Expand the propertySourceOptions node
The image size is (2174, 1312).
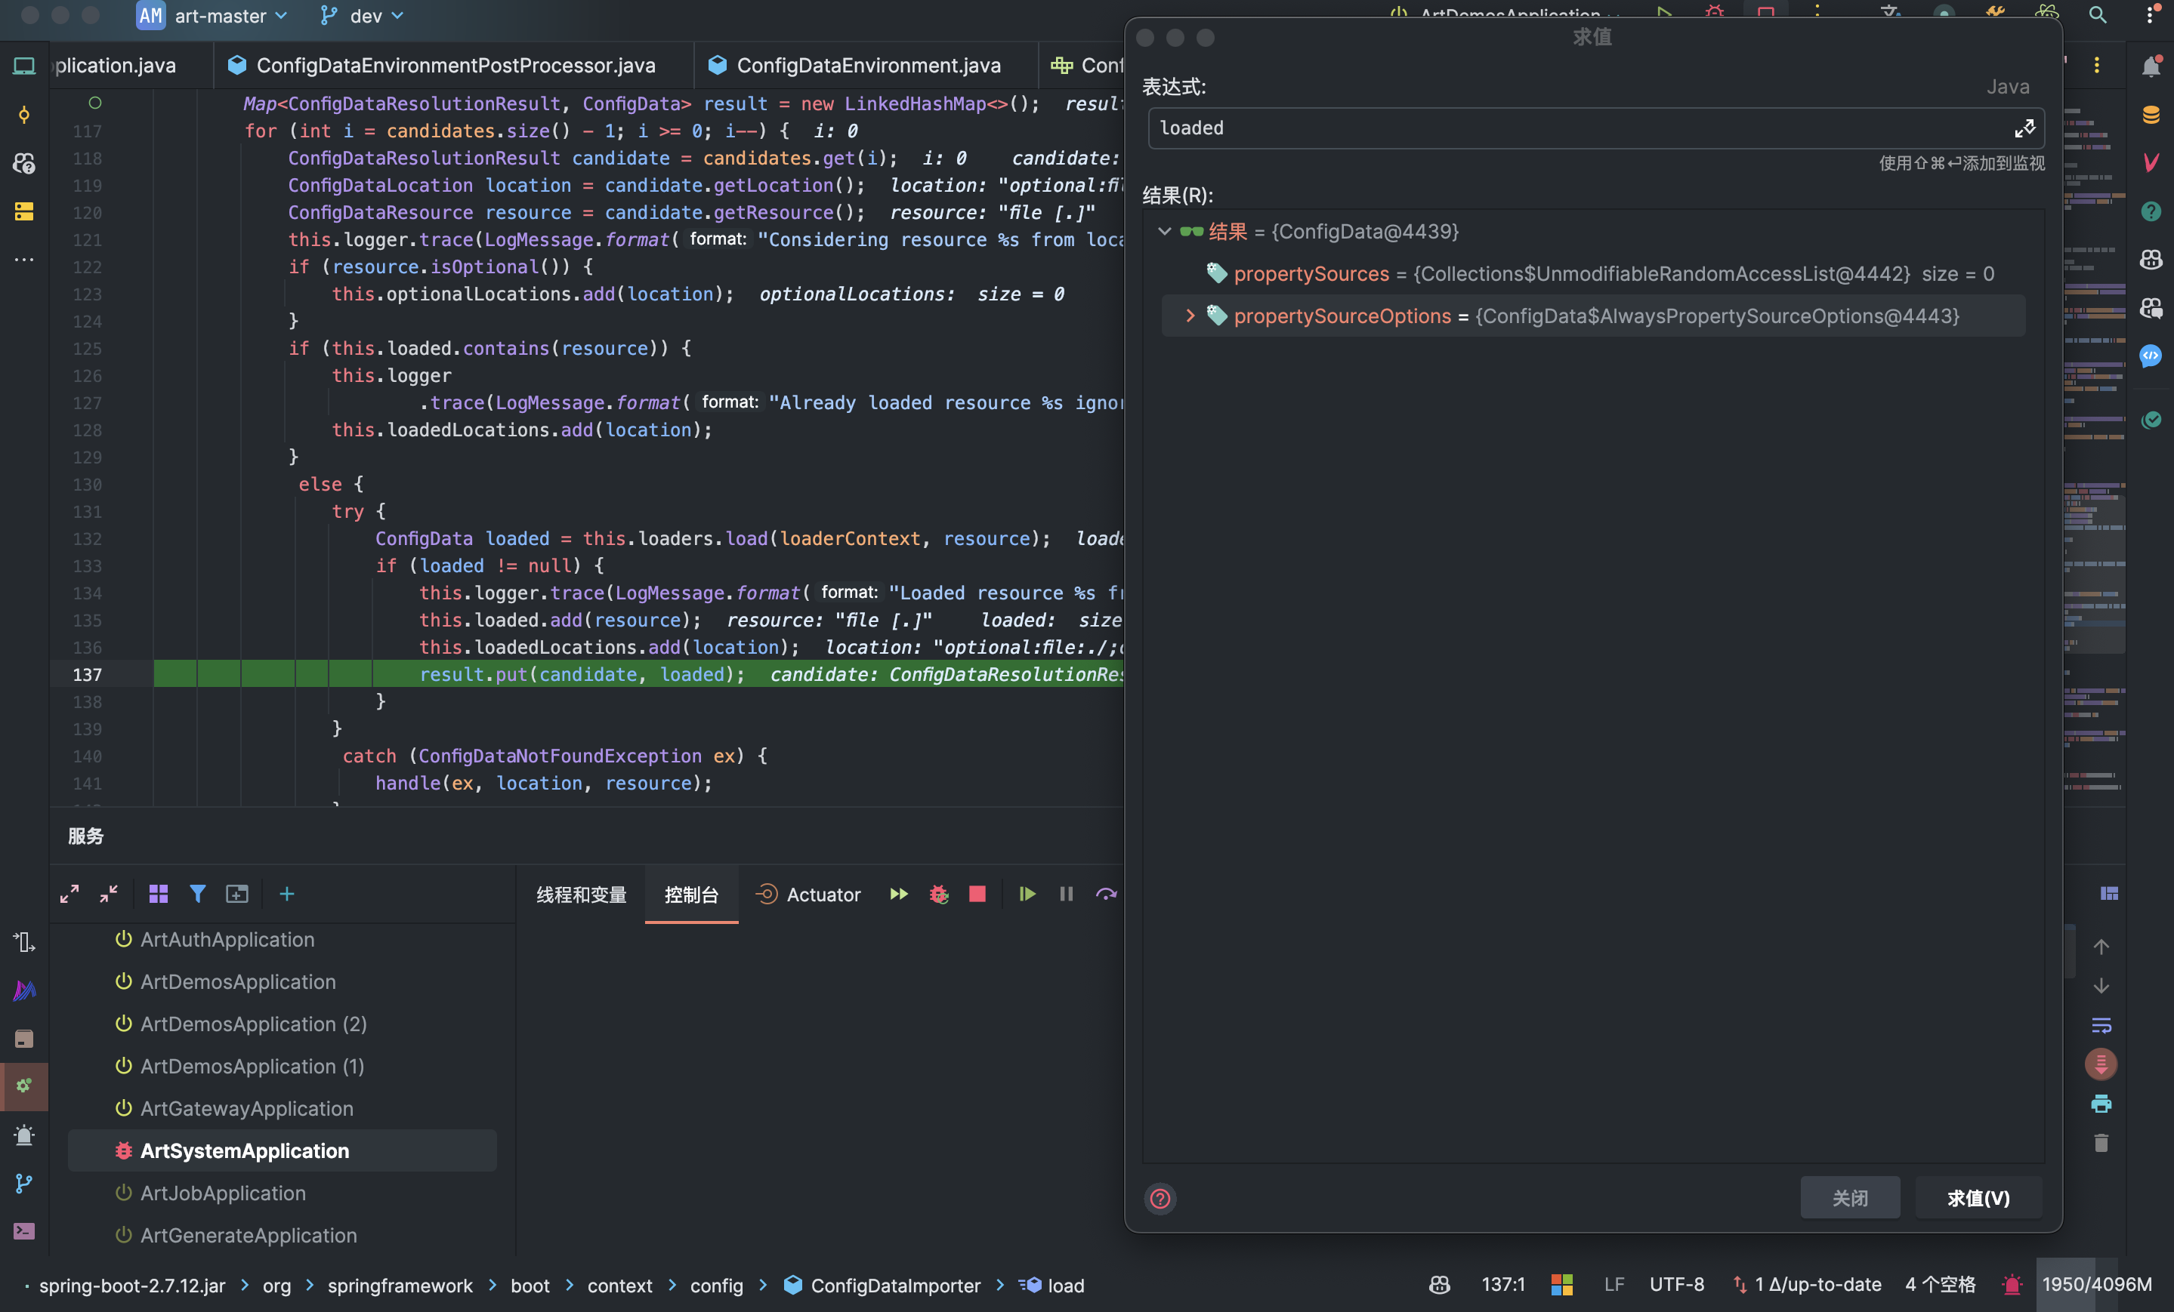click(x=1189, y=316)
